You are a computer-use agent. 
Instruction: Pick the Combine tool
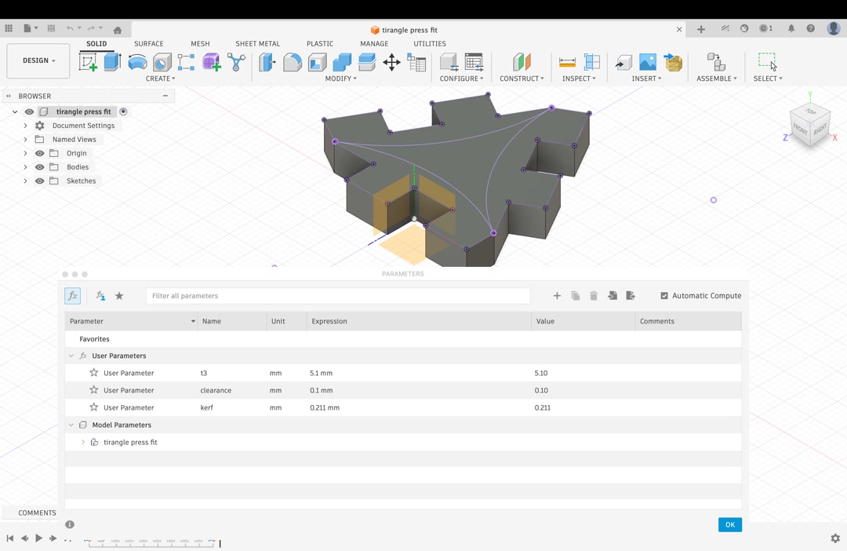342,62
